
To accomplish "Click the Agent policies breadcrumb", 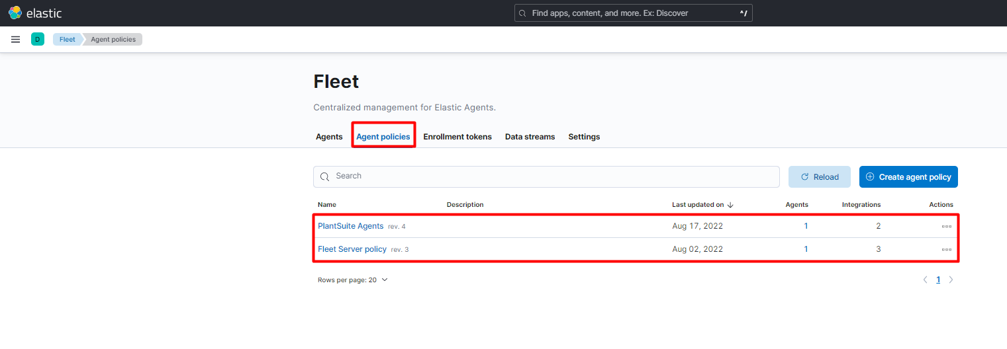I will pyautogui.click(x=113, y=40).
